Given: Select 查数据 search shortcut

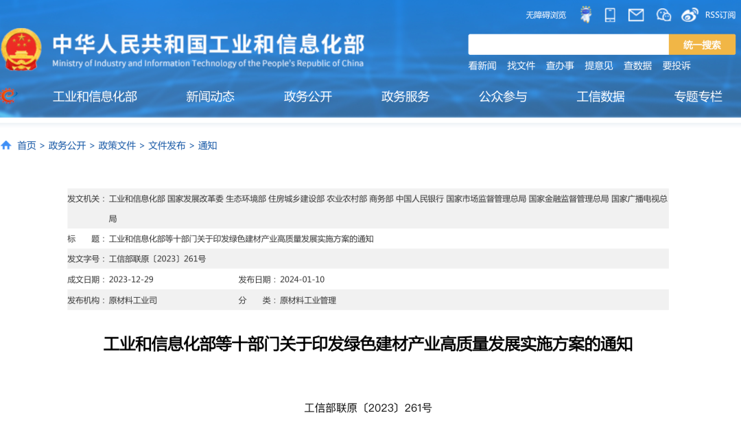Looking at the screenshot, I should coord(637,66).
